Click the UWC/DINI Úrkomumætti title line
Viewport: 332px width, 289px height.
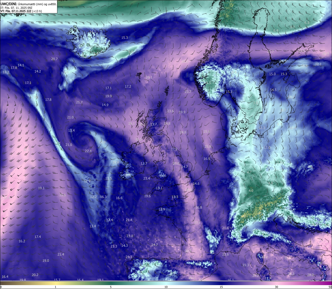[x=28, y=4]
